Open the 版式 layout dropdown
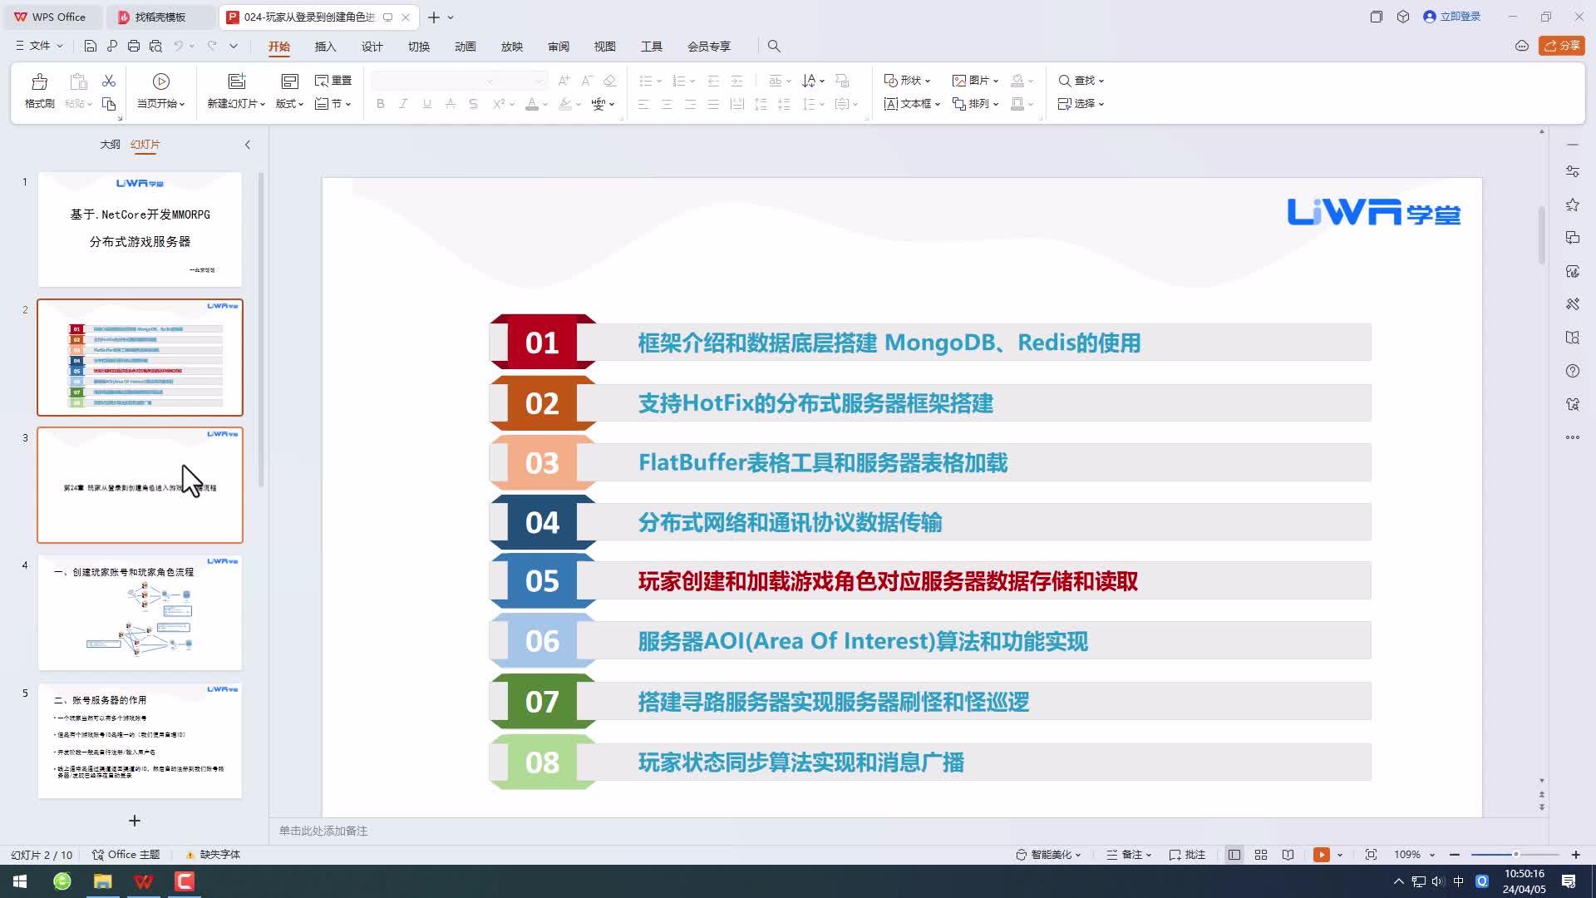The height and width of the screenshot is (898, 1596). 289,104
